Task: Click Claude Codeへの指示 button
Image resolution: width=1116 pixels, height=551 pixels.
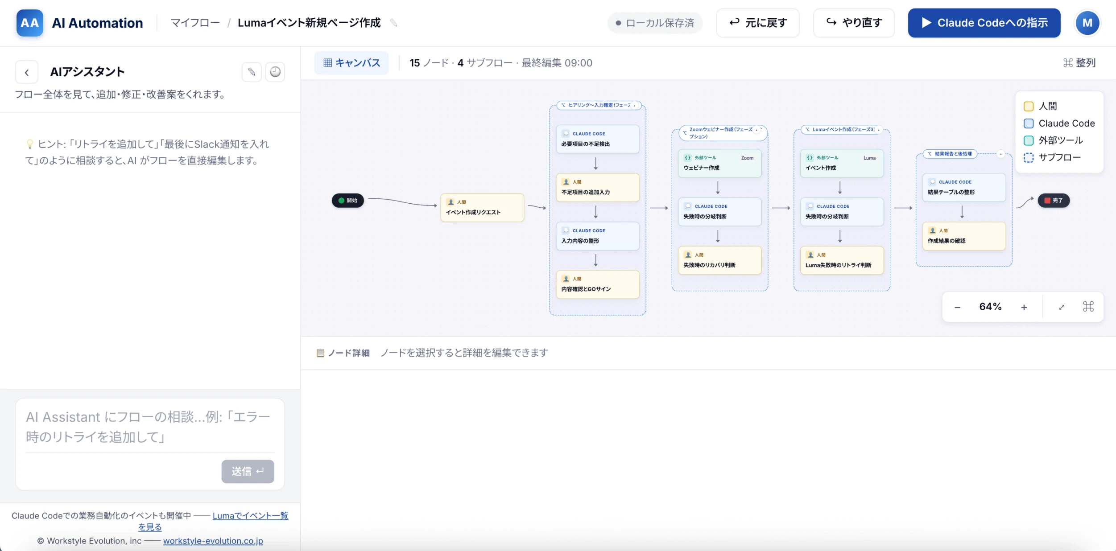Action: [x=984, y=23]
